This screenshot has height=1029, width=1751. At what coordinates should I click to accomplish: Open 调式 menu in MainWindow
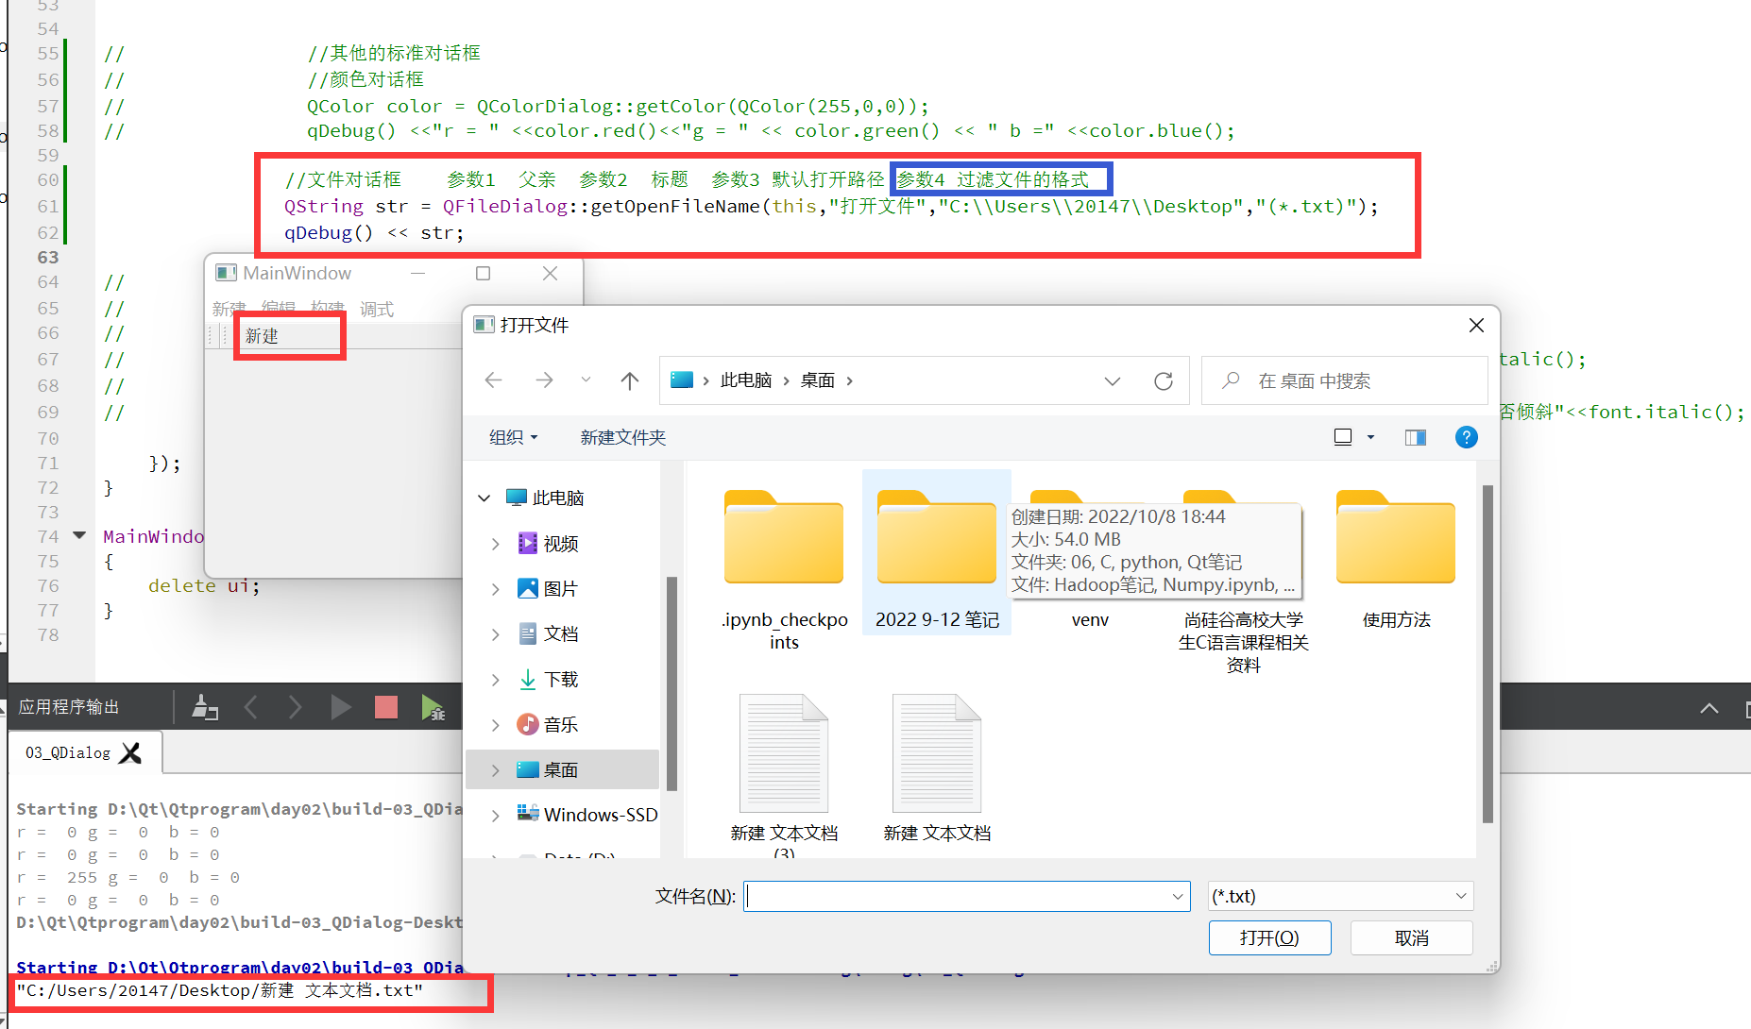tap(376, 309)
